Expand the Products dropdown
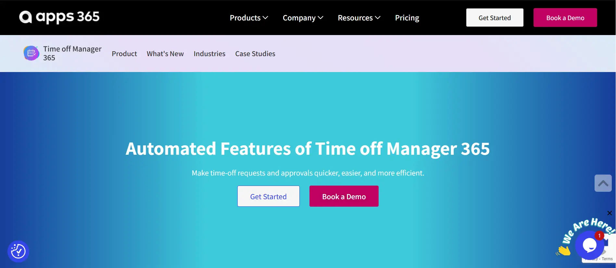This screenshot has height=268, width=616. 248,18
